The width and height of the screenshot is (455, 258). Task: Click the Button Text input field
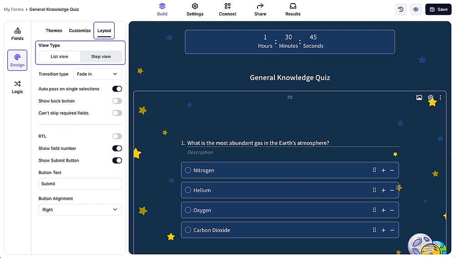point(80,184)
